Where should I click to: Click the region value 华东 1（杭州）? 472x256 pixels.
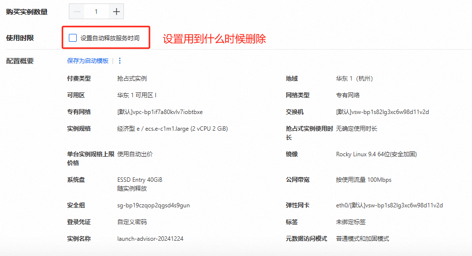(x=354, y=79)
